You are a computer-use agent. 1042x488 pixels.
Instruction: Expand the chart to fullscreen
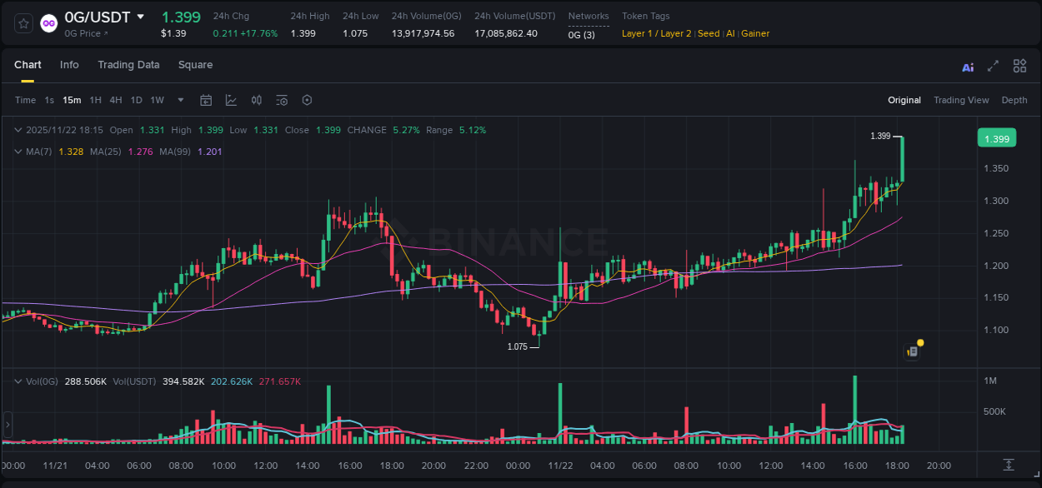point(992,66)
